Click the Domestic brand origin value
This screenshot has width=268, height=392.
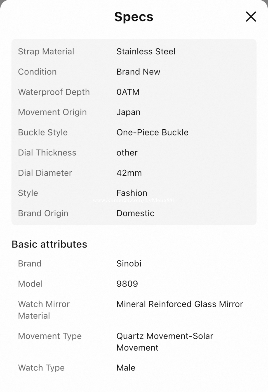point(135,213)
